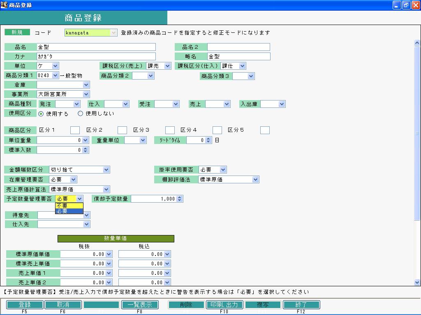Screen dimensions: 421x315
Task: Open the 仕入先 dropdown
Action: click(x=86, y=224)
